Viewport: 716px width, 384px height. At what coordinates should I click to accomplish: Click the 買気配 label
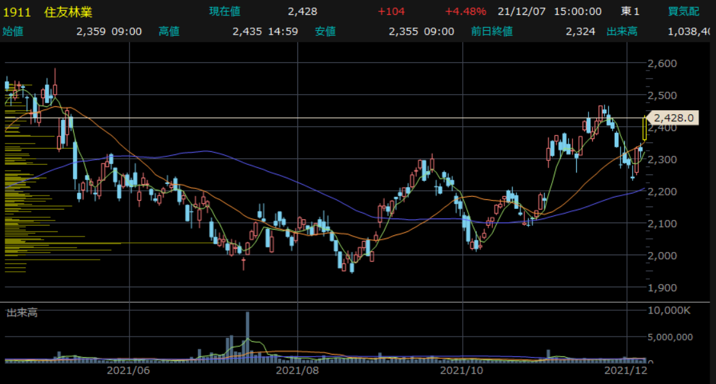(x=683, y=12)
